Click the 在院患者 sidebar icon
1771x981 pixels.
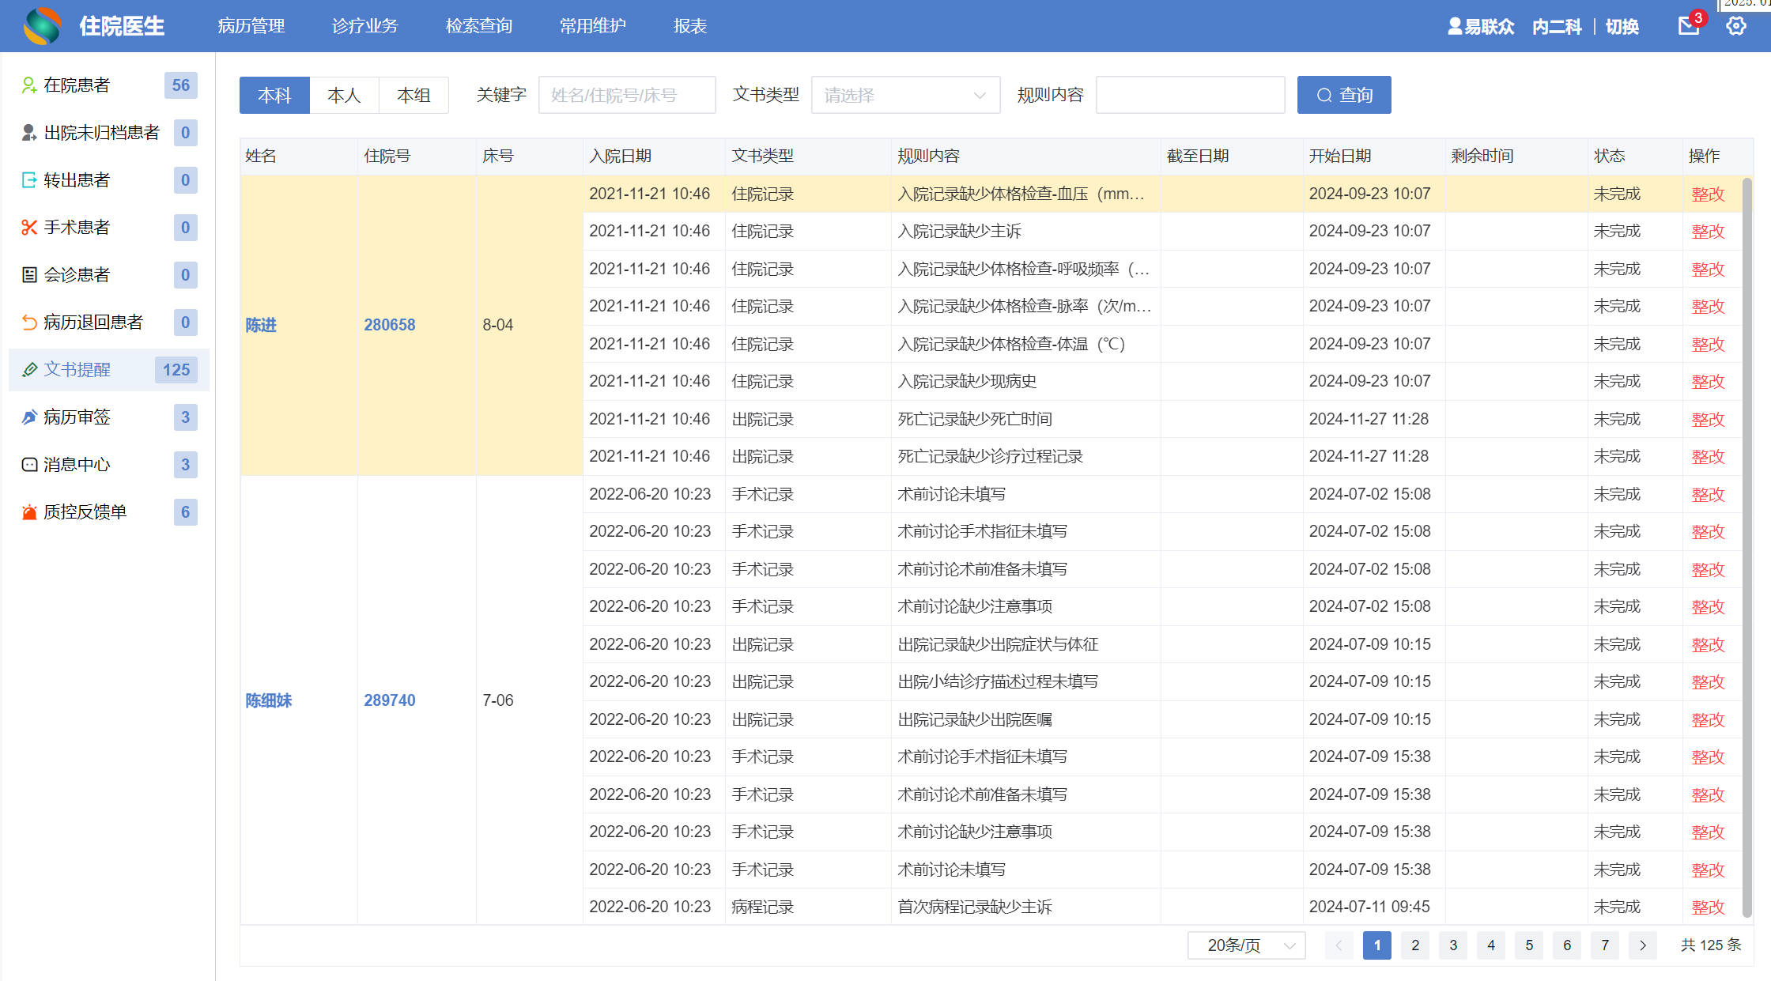point(29,85)
